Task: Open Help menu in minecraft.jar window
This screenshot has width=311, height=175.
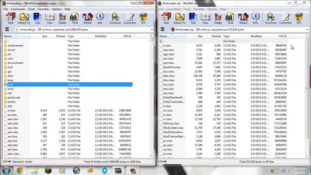Action: click(68, 9)
